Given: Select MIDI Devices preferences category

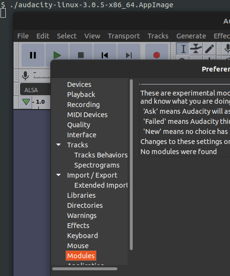Looking at the screenshot, I should [x=87, y=115].
